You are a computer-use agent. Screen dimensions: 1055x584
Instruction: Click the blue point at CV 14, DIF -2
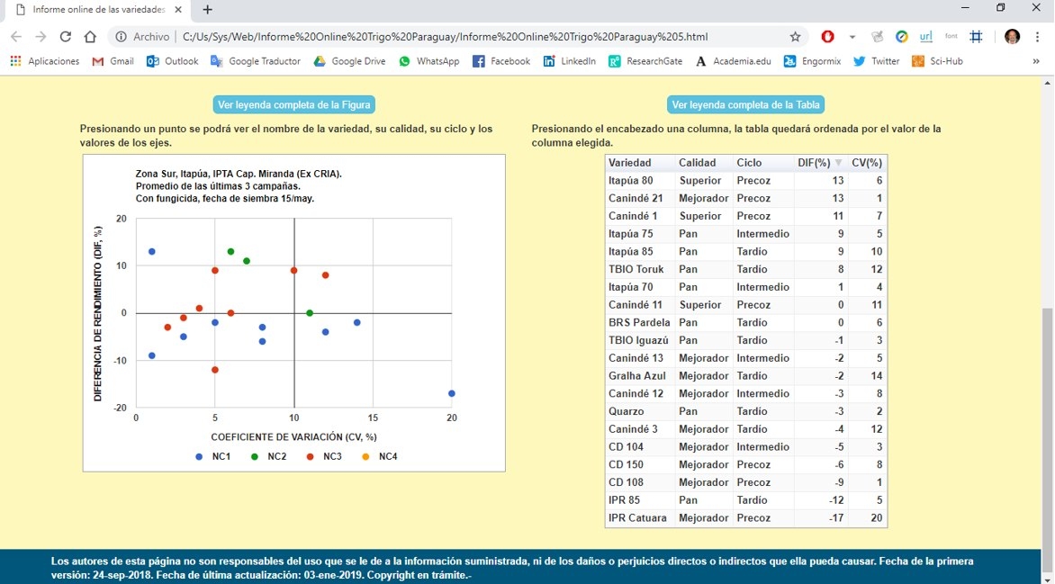click(x=357, y=323)
